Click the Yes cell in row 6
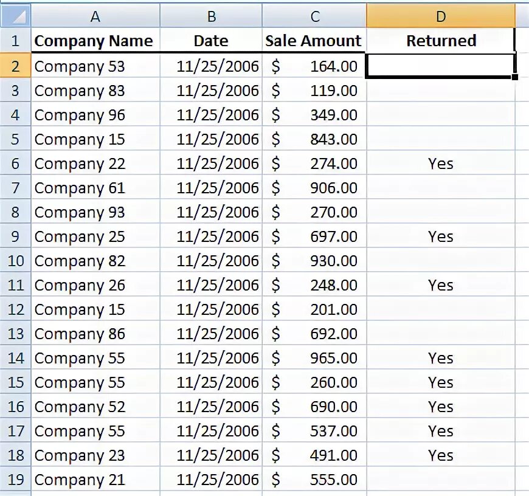This screenshot has width=529, height=496. tap(441, 164)
